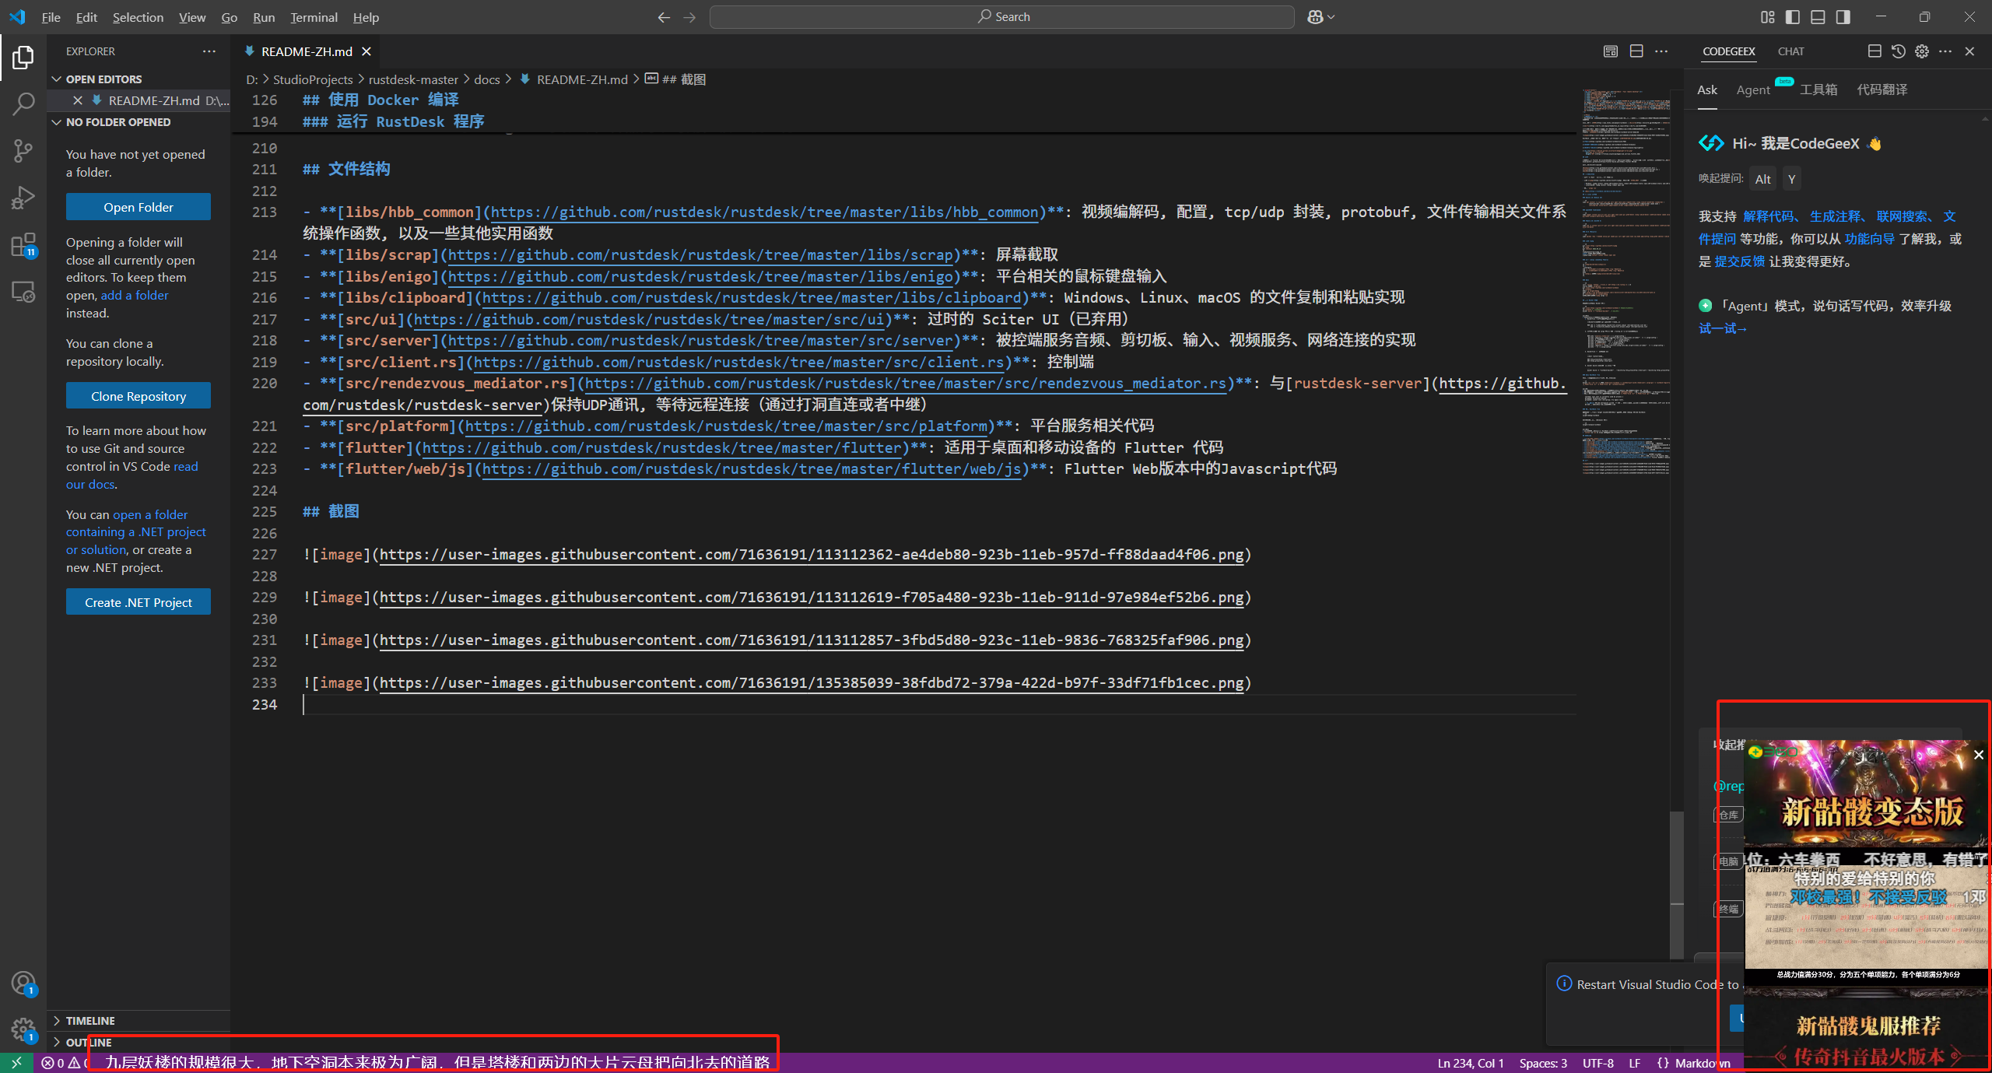Select the CODEGEEX panel tab
Viewport: 1992px width, 1073px height.
click(x=1728, y=51)
